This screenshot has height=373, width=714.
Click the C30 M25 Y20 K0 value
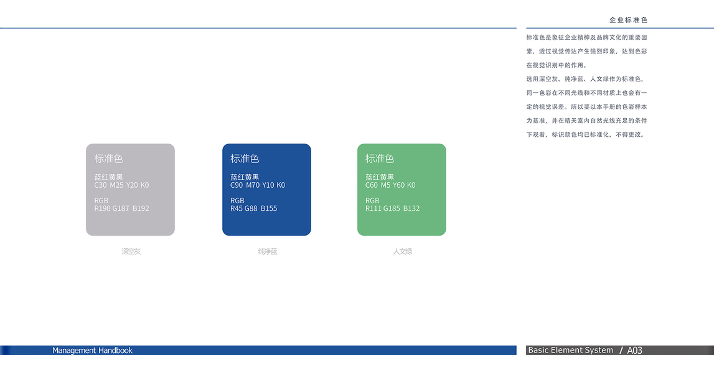tap(121, 185)
